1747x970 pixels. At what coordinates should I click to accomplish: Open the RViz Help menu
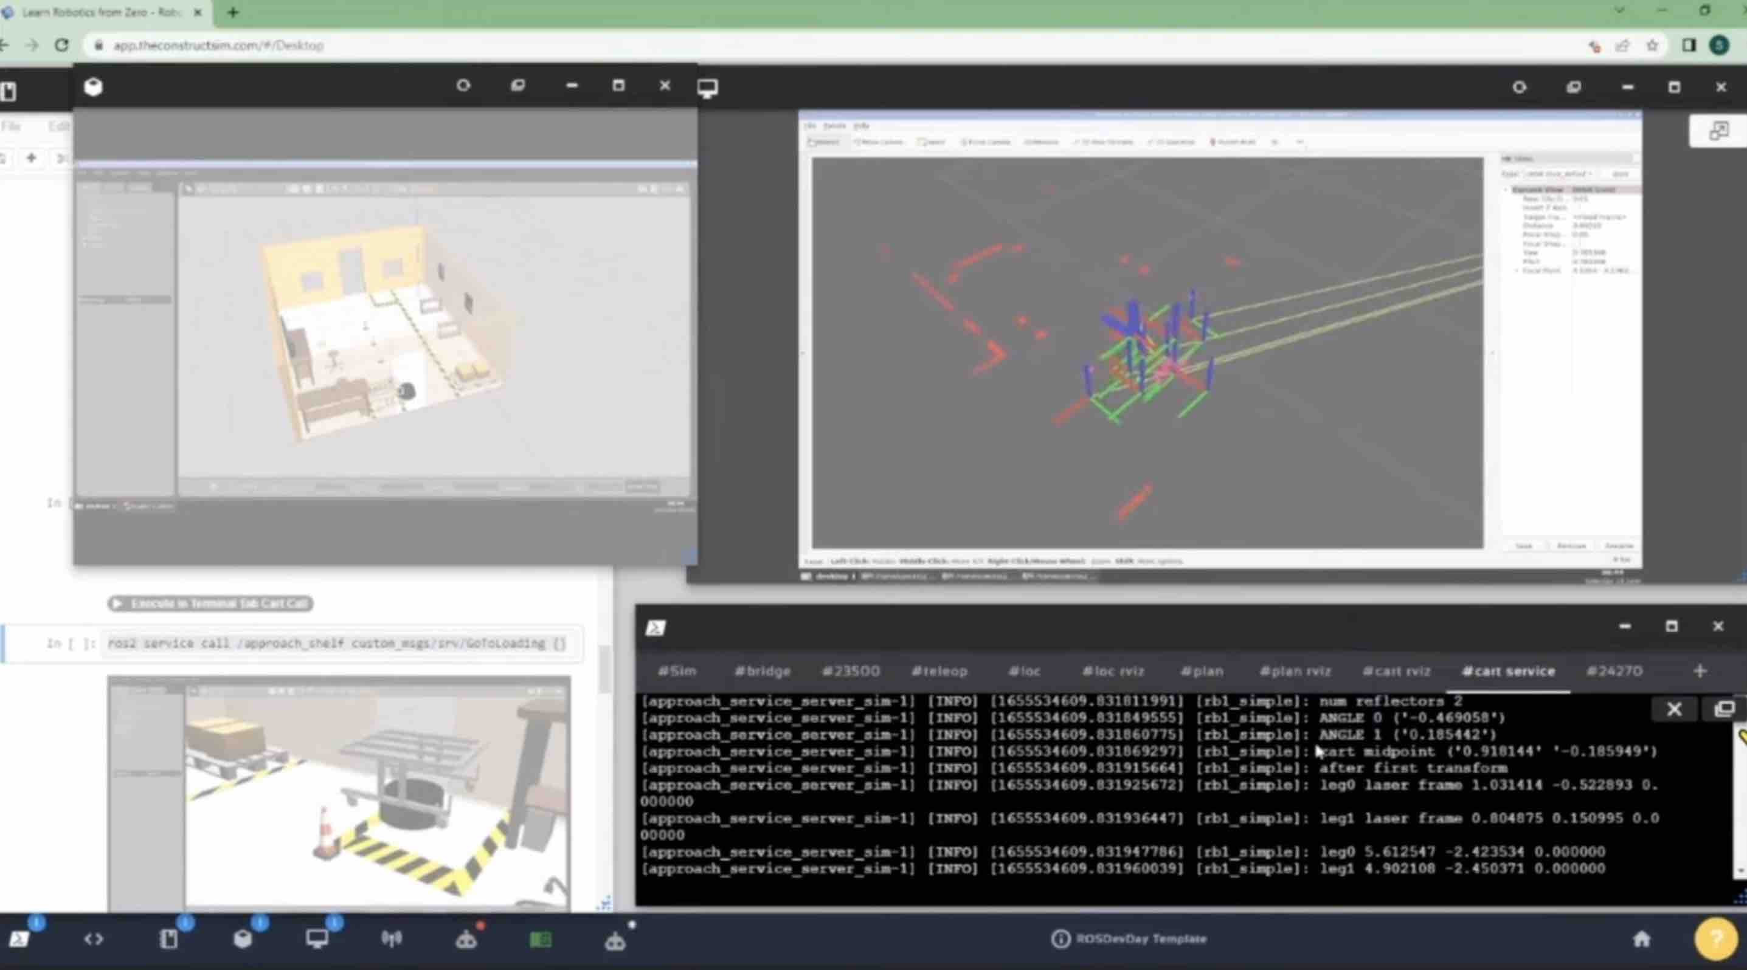pos(861,125)
